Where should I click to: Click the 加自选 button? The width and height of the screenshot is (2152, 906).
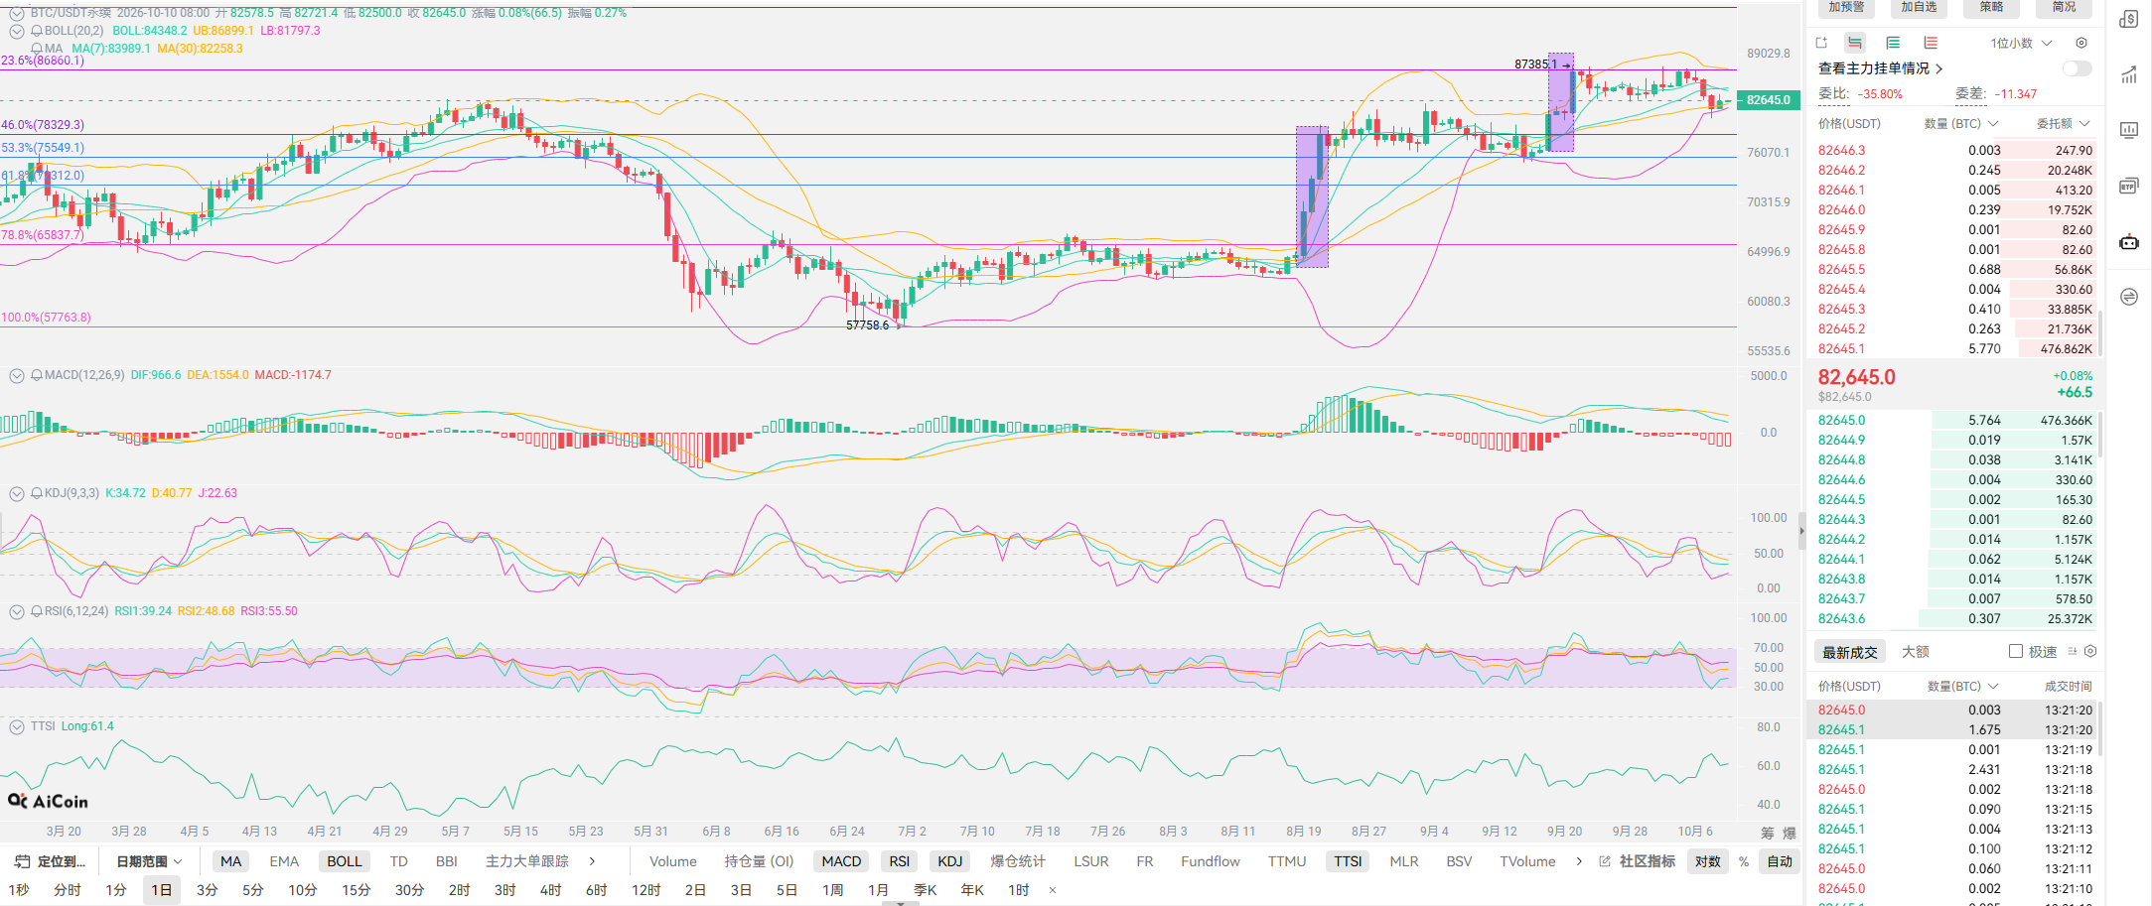[x=1919, y=7]
